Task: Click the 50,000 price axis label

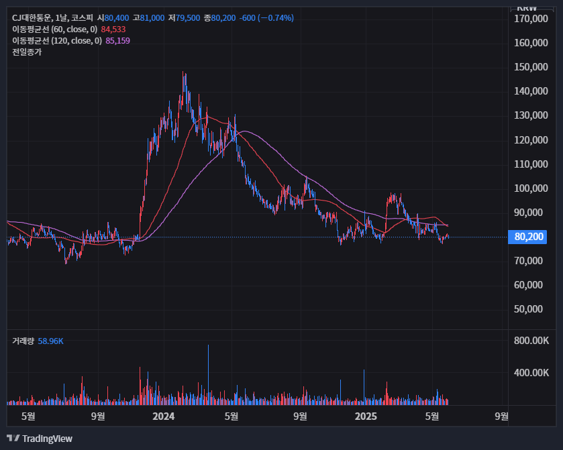Action: 528,309
